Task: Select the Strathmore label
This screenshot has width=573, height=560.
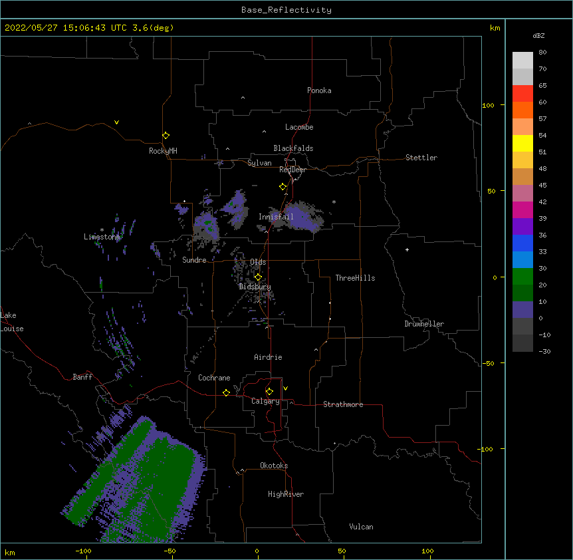Action: pyautogui.click(x=343, y=404)
